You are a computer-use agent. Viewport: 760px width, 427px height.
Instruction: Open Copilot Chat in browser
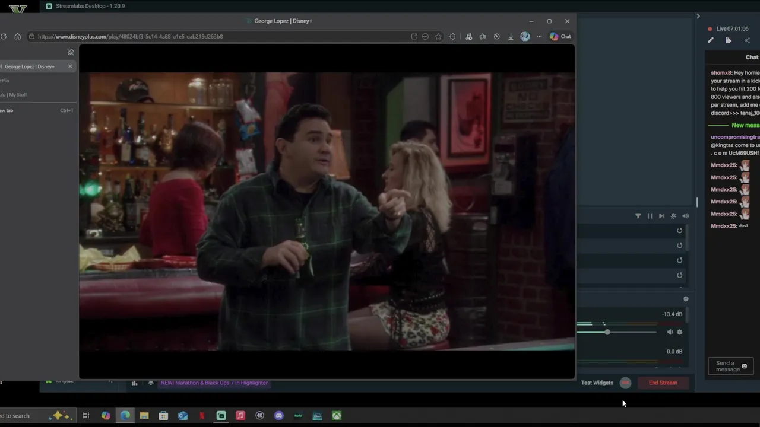tap(560, 36)
